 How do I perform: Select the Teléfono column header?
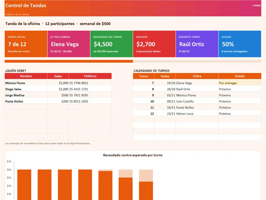90,76
